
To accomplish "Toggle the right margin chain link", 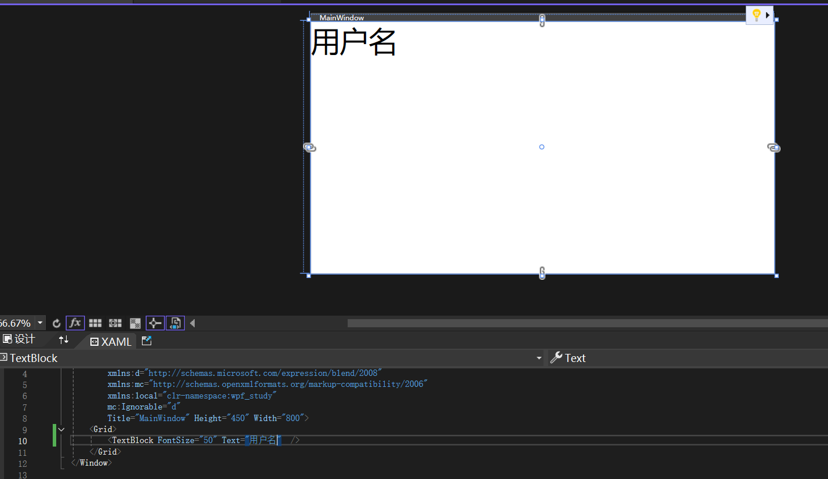I will tap(774, 148).
